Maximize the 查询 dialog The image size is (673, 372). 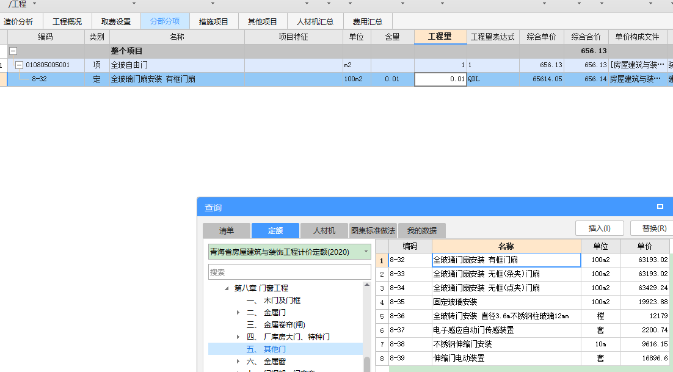pyautogui.click(x=660, y=207)
